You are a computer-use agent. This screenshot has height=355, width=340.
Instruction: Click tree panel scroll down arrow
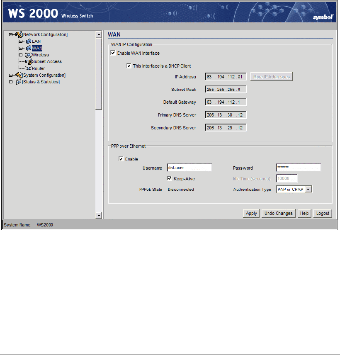pyautogui.click(x=99, y=216)
